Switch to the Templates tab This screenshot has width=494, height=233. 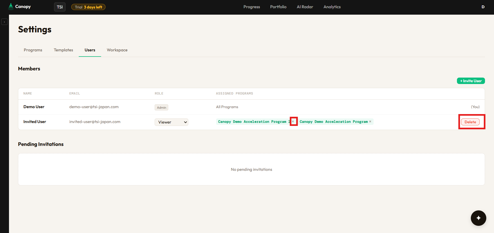pyautogui.click(x=63, y=50)
